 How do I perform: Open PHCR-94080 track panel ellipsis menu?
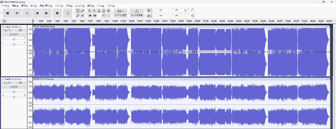coord(25,27)
